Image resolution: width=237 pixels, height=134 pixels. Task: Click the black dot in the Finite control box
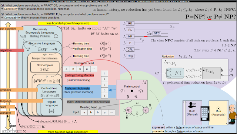[x=132, y=91]
